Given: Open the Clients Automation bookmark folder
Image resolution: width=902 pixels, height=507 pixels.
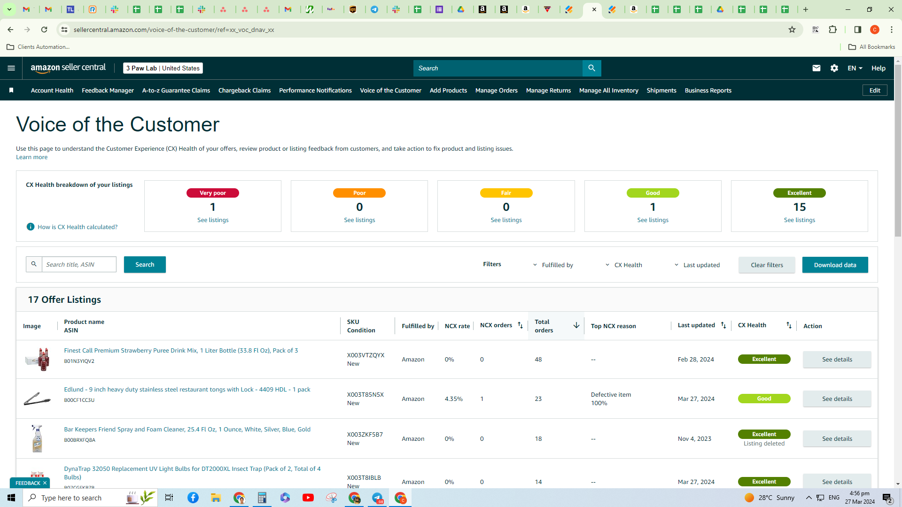Looking at the screenshot, I should coord(38,47).
